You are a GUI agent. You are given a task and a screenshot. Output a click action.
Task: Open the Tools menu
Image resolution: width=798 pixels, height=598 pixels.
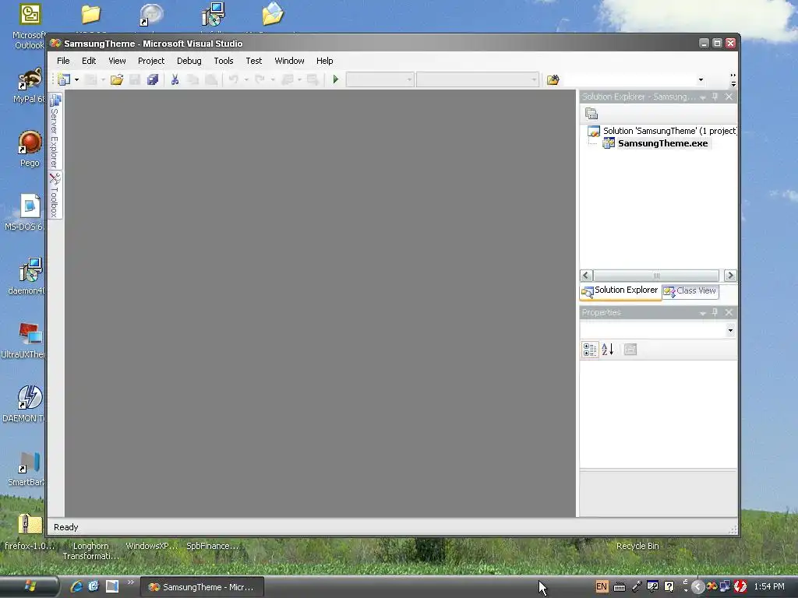tap(224, 61)
